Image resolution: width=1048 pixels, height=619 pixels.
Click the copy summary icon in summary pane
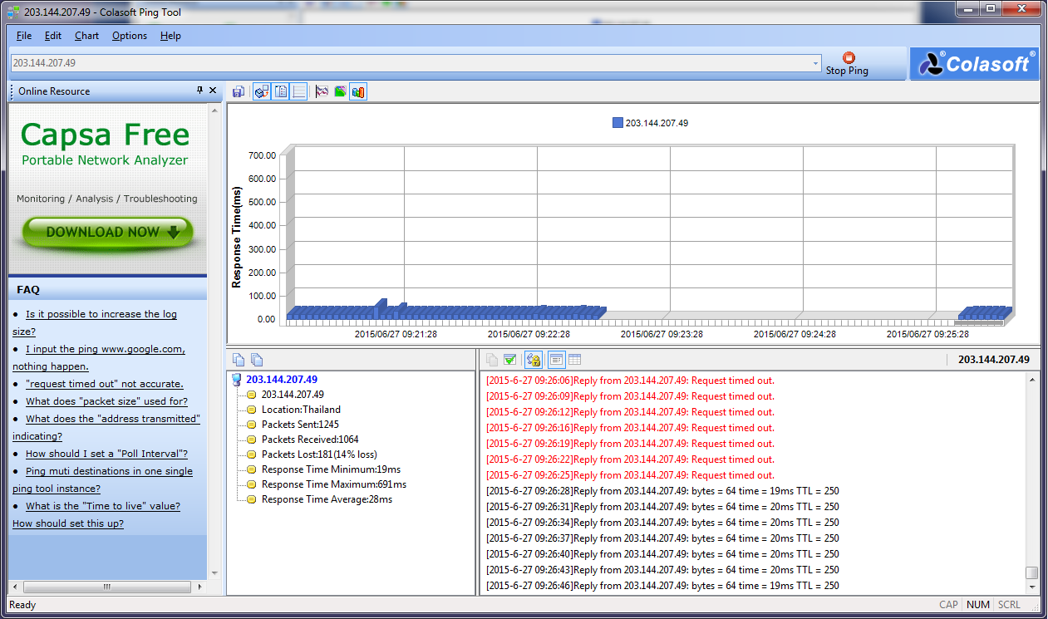[239, 360]
